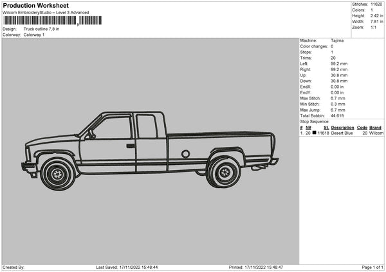Click the truck's rear wheel
The height and width of the screenshot is (272, 386).
click(224, 171)
